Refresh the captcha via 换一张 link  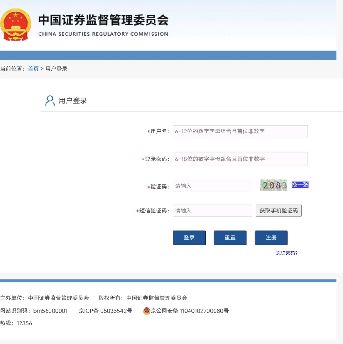(300, 185)
